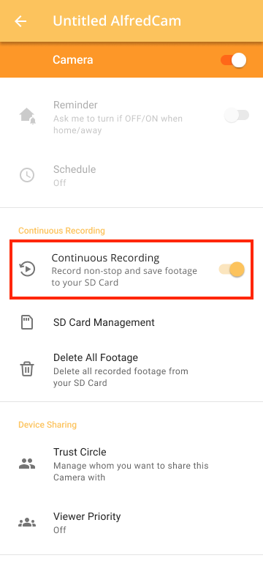Click the Reminder description text

118,124
